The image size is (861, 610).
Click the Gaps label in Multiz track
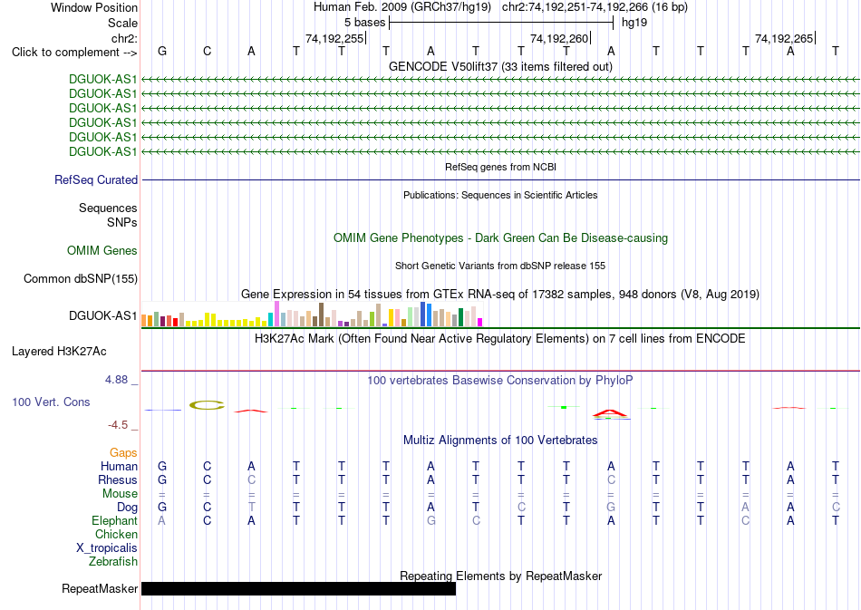[x=123, y=452]
